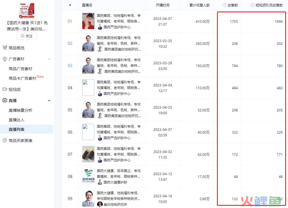Click the value 1696 in row 01
The image size is (288, 208).
(x=279, y=22)
